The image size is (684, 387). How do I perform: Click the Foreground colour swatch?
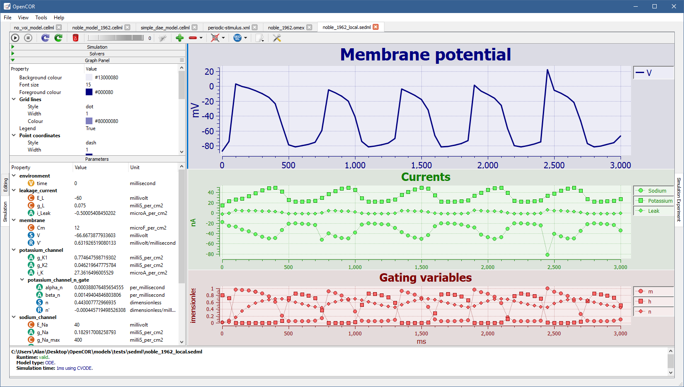tap(89, 92)
